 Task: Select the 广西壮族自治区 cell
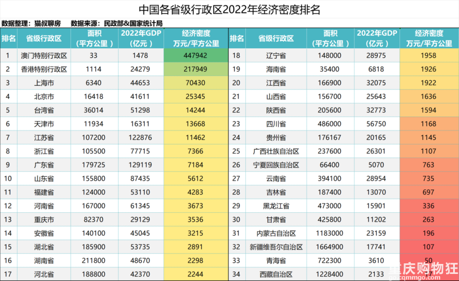[x=276, y=151]
